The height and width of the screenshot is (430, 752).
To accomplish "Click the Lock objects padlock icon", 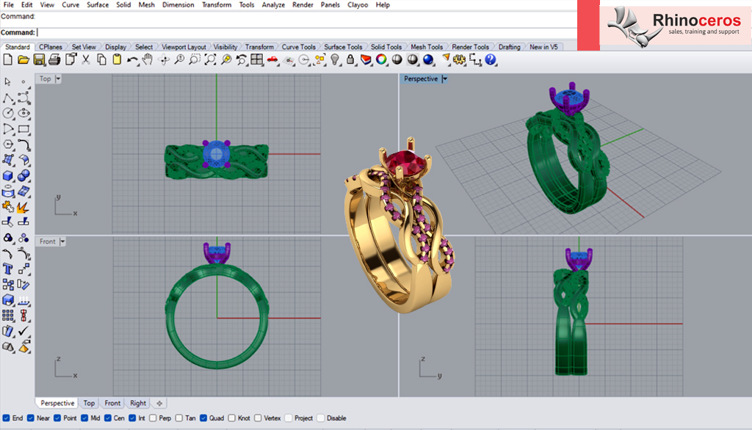I will (351, 59).
